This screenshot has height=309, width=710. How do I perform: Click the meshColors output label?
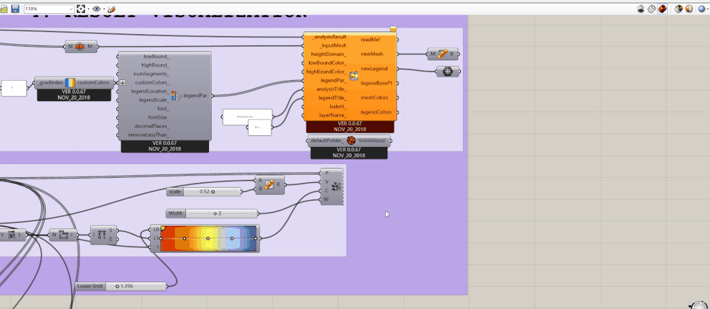(x=374, y=98)
